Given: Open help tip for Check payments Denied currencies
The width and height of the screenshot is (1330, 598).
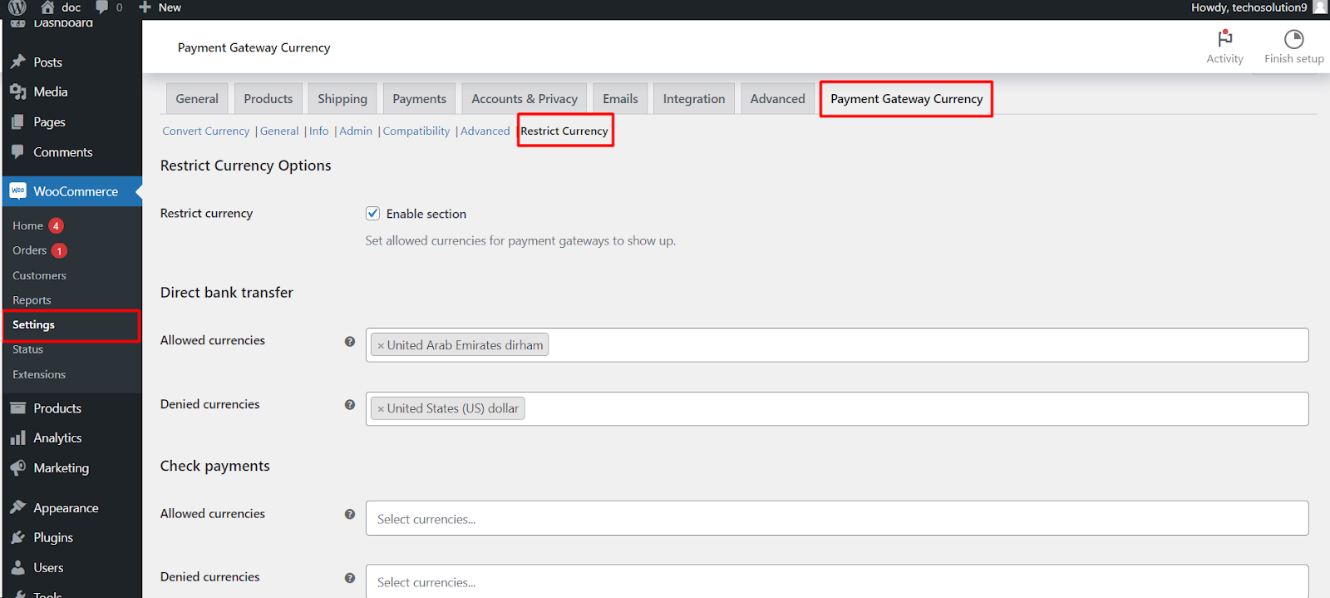Looking at the screenshot, I should (x=350, y=577).
